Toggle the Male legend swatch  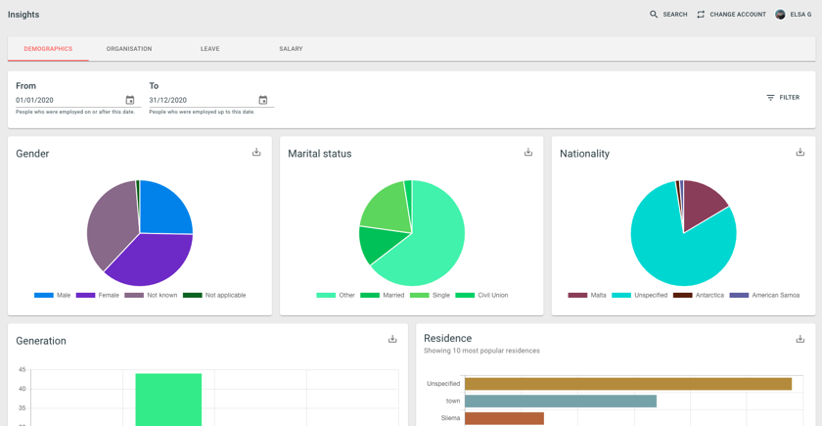pyautogui.click(x=44, y=296)
